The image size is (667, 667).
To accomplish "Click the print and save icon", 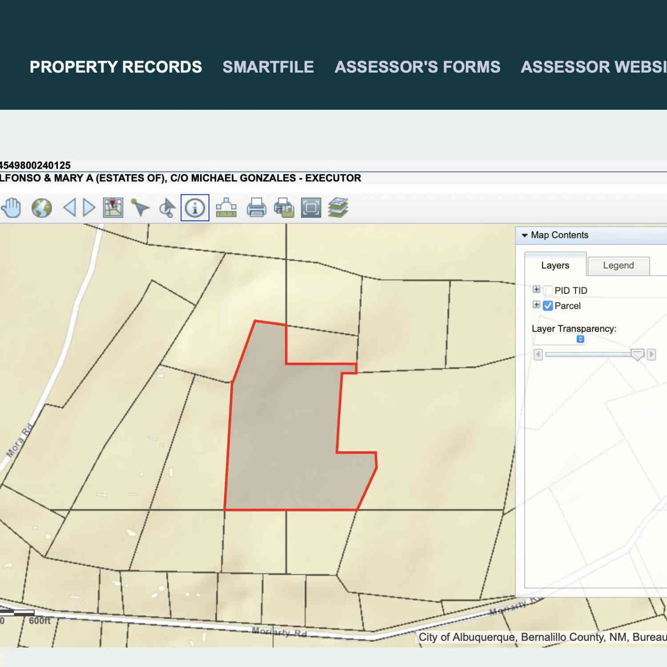I will pos(284,208).
